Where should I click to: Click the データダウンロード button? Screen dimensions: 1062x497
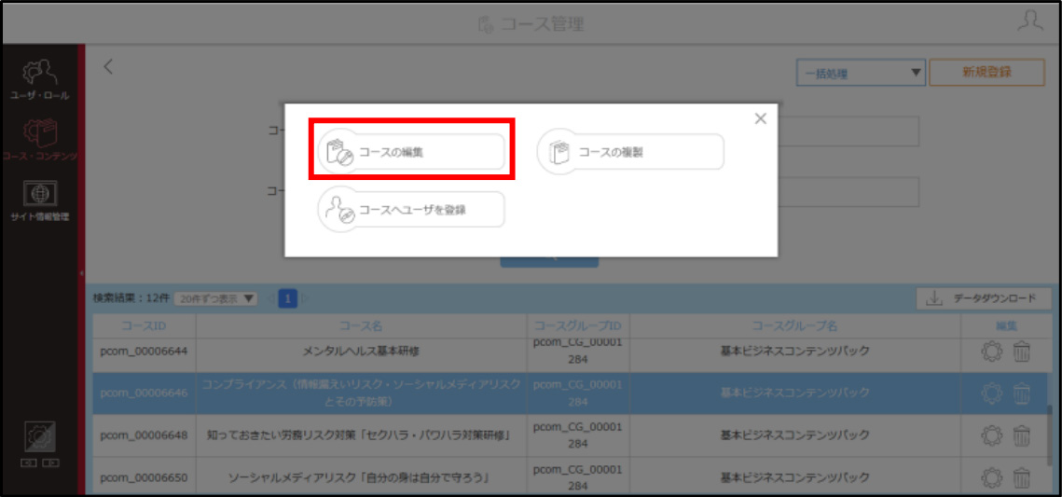[984, 298]
